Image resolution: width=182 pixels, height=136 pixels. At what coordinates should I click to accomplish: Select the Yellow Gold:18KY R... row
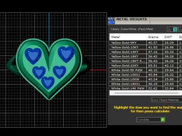point(146,61)
